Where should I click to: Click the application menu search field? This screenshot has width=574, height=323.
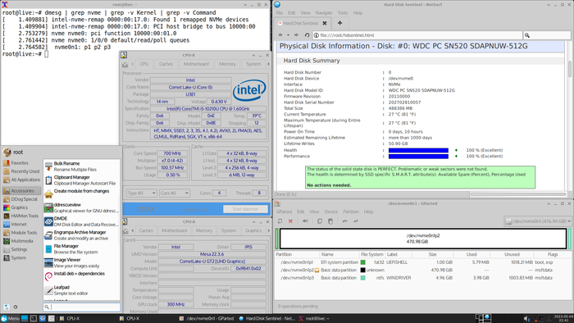tap(82, 307)
